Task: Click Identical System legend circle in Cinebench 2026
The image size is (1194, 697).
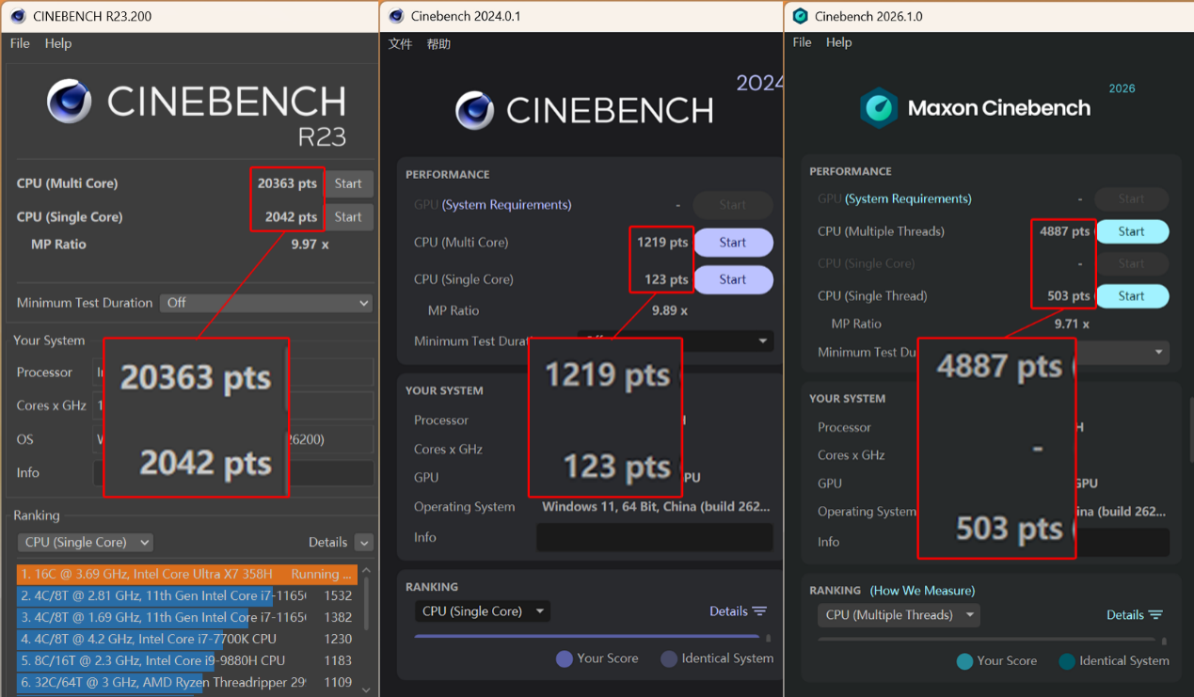Action: pos(1067,661)
